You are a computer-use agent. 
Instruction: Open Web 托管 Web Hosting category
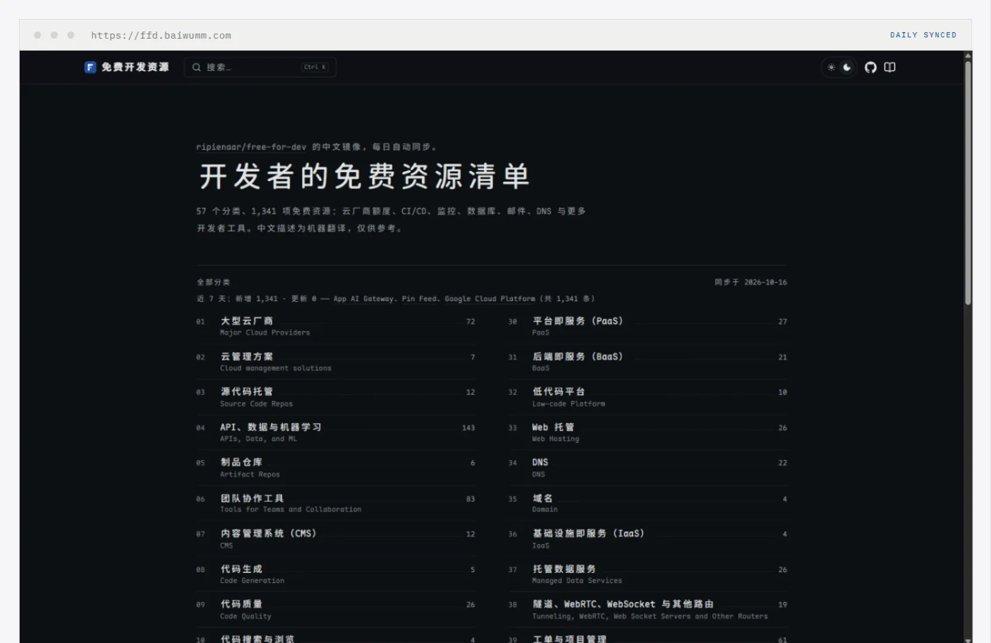pyautogui.click(x=648, y=433)
